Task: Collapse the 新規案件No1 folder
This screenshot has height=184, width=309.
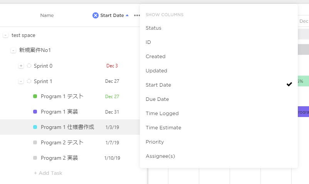Action: 13,50
